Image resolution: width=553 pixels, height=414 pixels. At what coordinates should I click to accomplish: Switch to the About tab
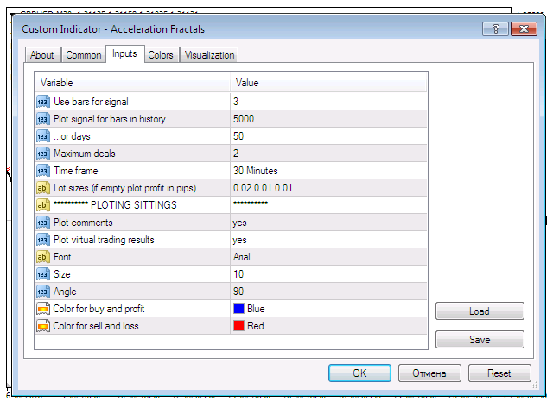(42, 55)
